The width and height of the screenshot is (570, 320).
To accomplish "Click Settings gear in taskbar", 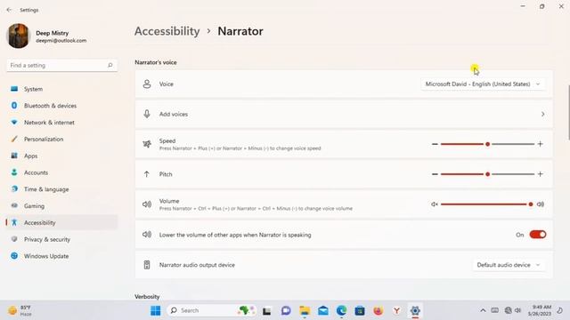I will (415, 311).
